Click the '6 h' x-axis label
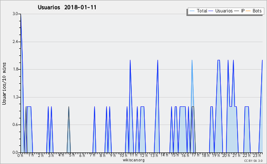The width and height of the screenshot is (267, 164). click(82, 156)
